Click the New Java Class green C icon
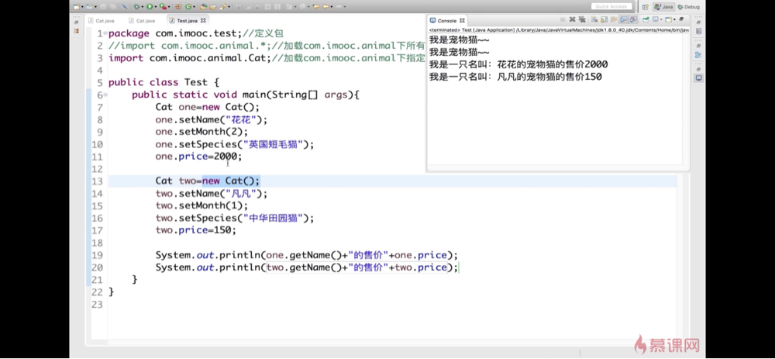The image size is (775, 359). click(x=188, y=7)
